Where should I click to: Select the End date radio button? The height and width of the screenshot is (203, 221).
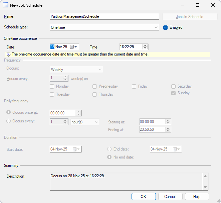pos(109,149)
